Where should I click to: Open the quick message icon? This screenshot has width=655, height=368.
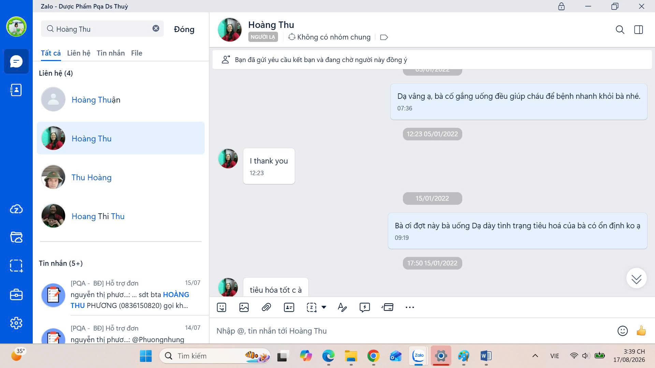tap(365, 307)
